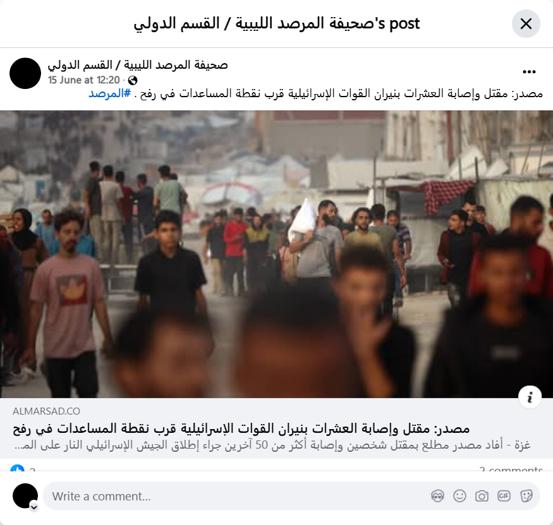Add a GIF to the comment
The width and height of the screenshot is (553, 525).
click(x=504, y=496)
